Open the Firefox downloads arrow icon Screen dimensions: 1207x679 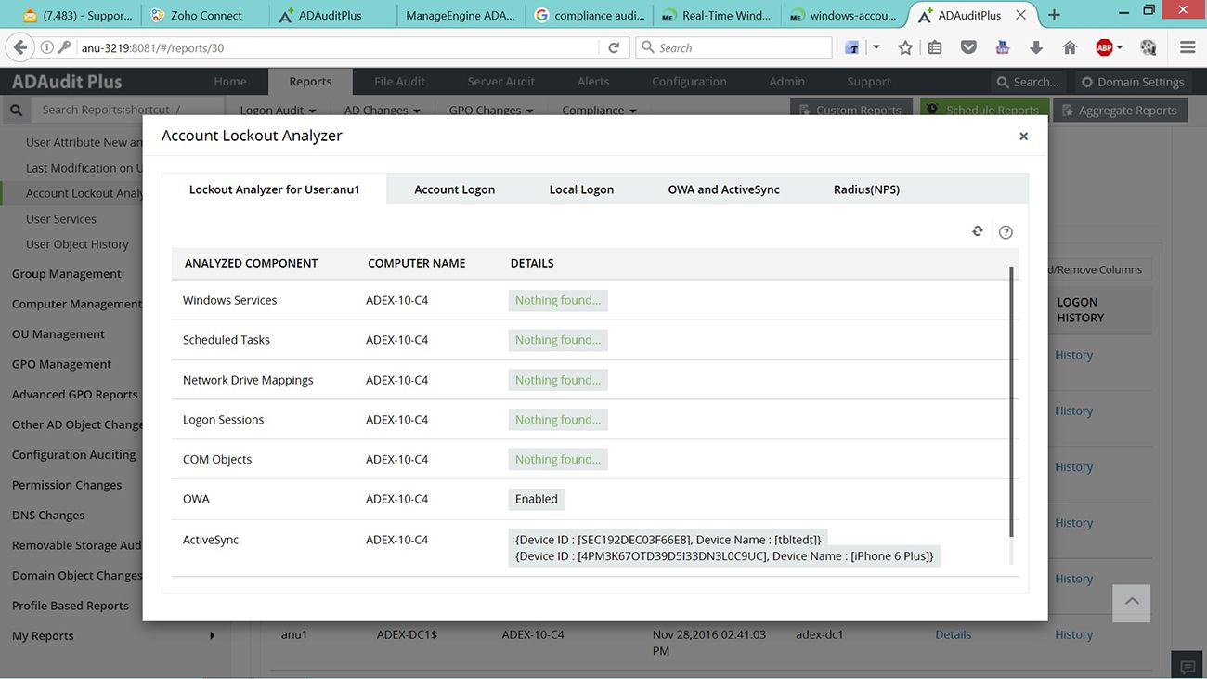point(1036,48)
